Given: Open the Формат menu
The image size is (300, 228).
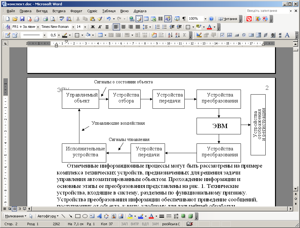Looking at the screenshot, I should (76, 11).
